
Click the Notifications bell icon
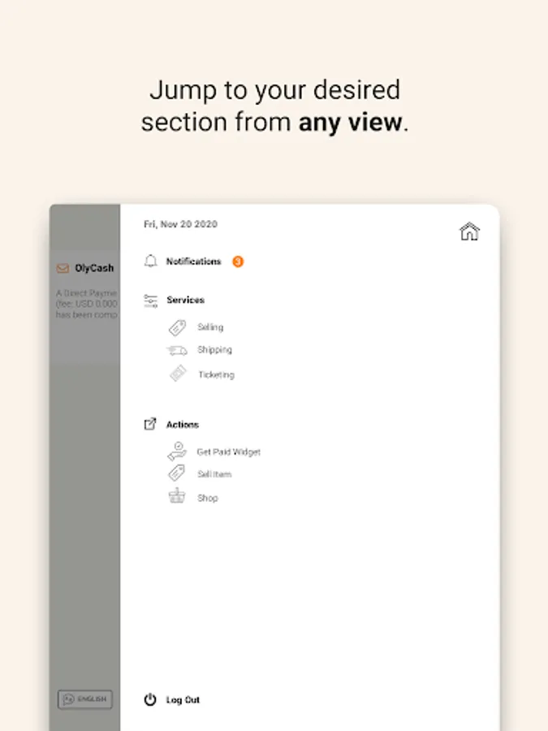click(150, 261)
